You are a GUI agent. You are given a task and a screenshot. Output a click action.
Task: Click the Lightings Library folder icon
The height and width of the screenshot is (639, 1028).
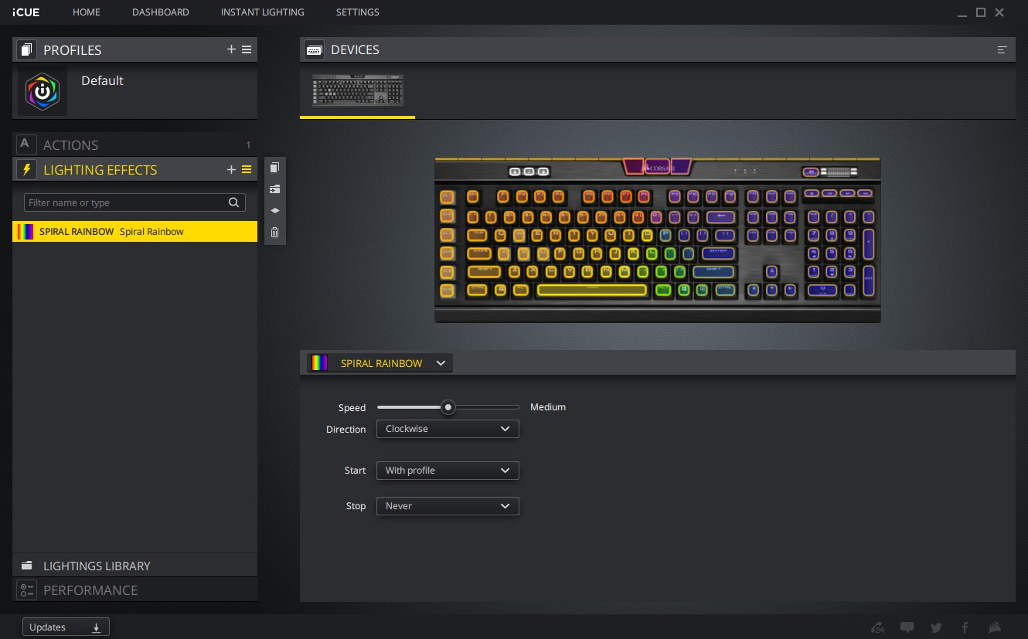[26, 566]
